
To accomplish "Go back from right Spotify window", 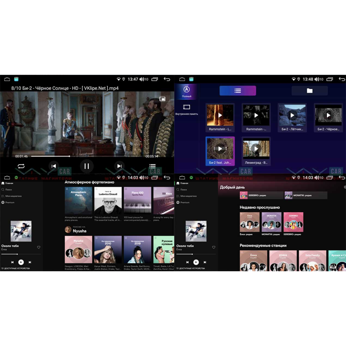I will pyautogui.click(x=342, y=177).
